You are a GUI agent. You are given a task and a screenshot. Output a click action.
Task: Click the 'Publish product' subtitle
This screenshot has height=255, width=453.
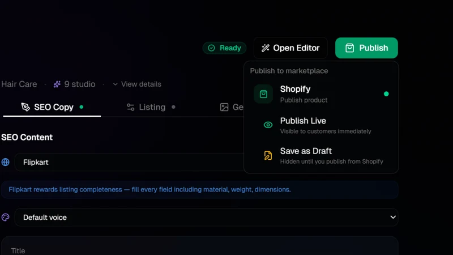(304, 100)
